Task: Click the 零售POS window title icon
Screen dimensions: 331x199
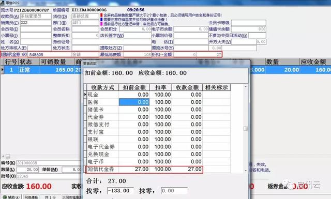Action: 2,3
